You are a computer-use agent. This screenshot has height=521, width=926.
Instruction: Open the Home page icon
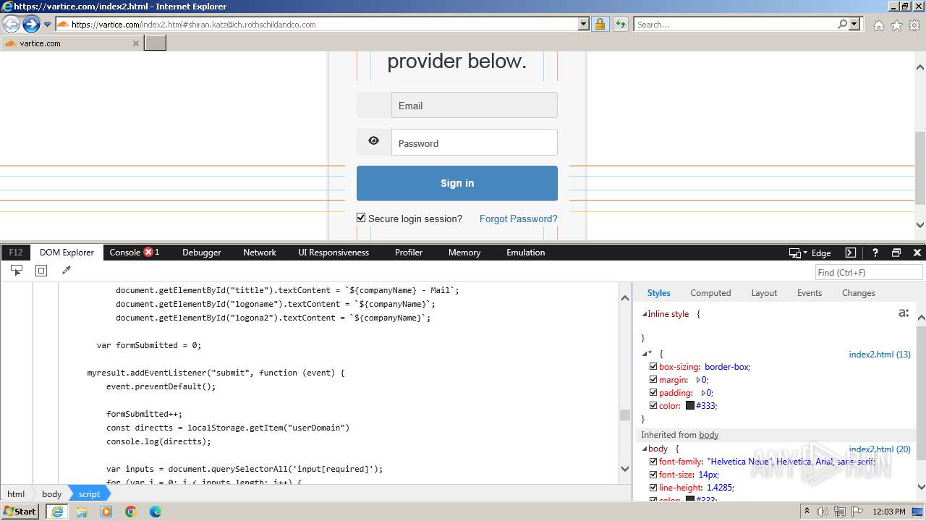click(878, 25)
